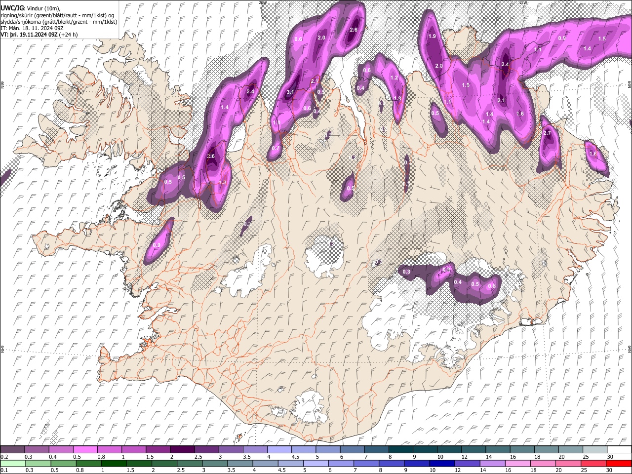Select the dark green 1 swatch in the rain legend

pyautogui.click(x=114, y=463)
